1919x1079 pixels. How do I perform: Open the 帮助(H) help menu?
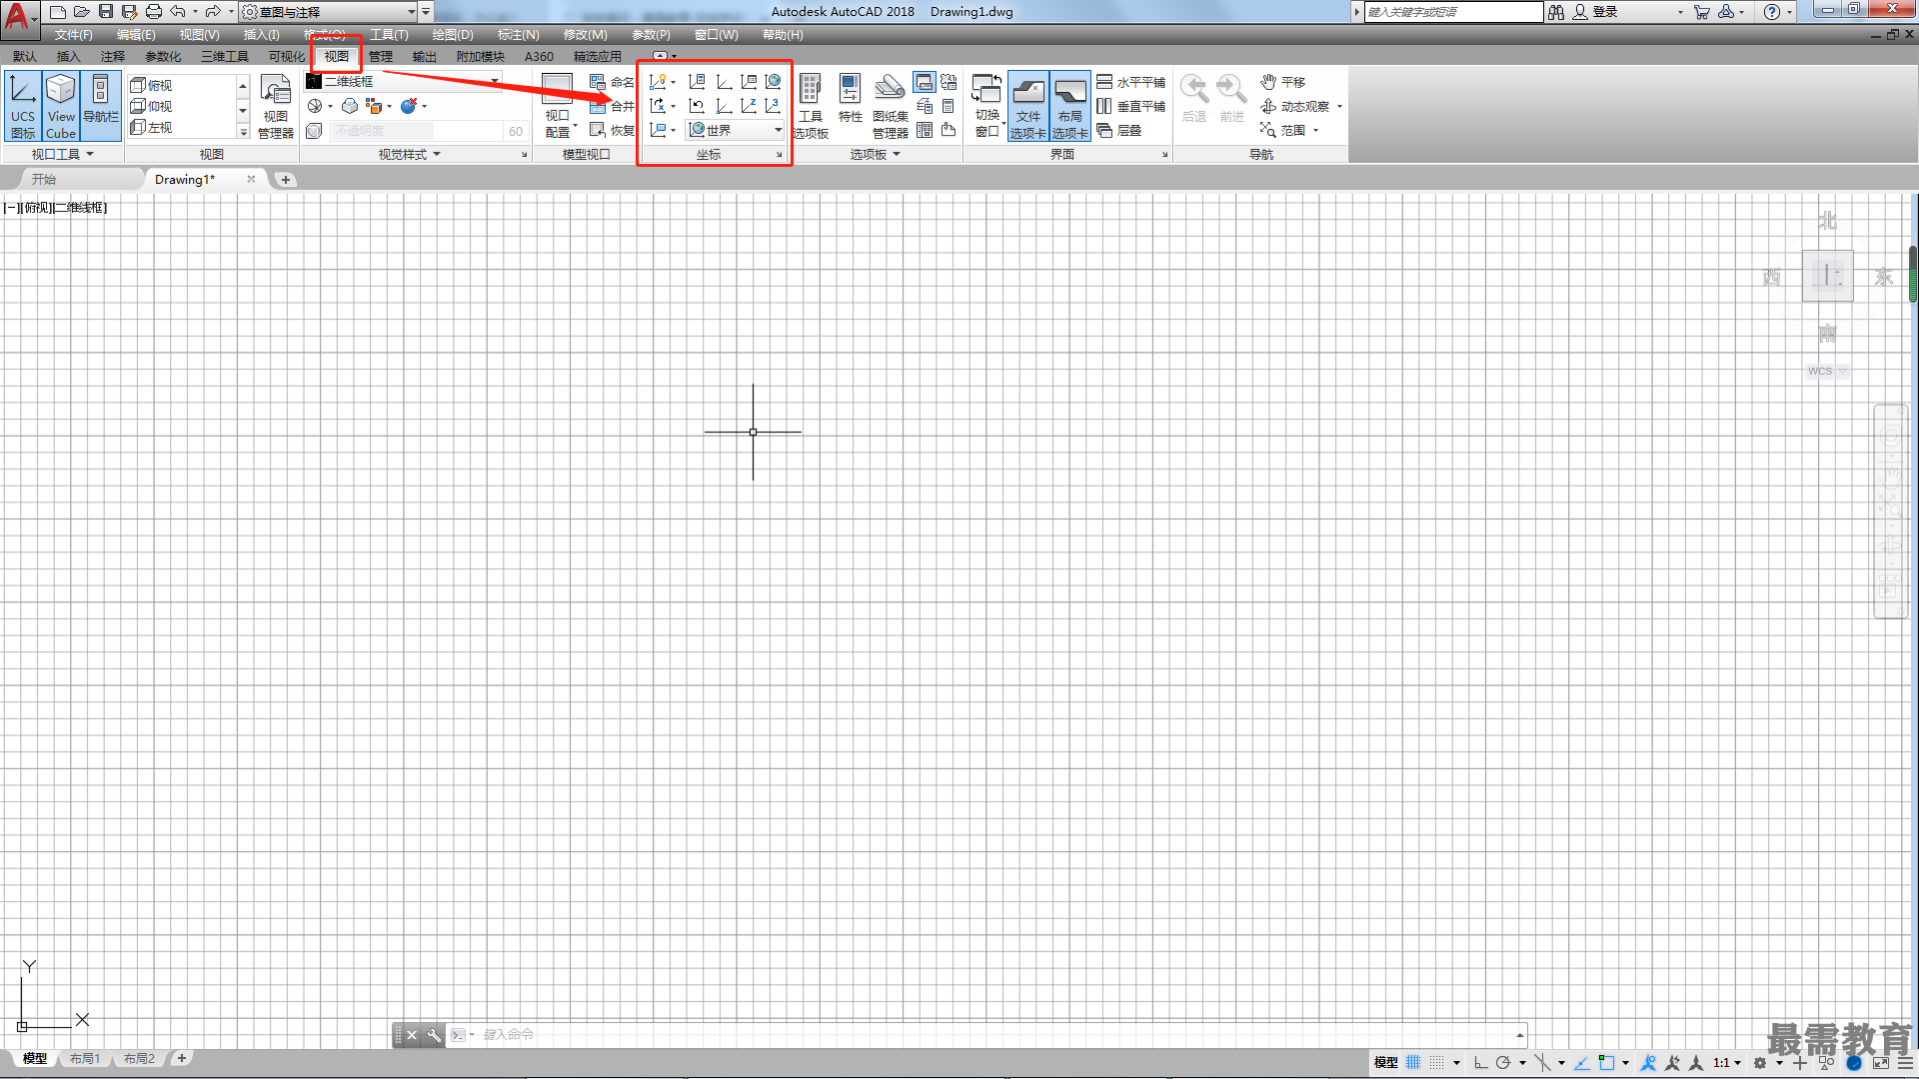pyautogui.click(x=783, y=35)
